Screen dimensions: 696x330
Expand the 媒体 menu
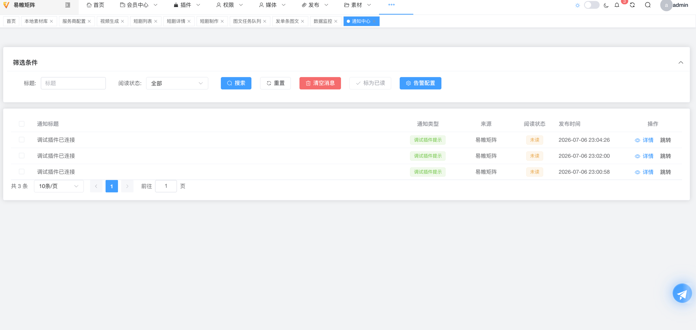pyautogui.click(x=272, y=5)
